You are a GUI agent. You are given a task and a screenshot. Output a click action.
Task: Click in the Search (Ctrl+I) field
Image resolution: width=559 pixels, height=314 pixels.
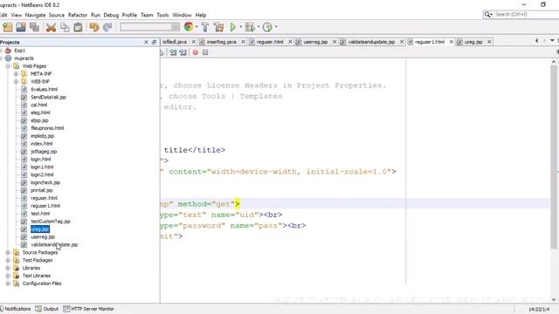tap(526, 15)
